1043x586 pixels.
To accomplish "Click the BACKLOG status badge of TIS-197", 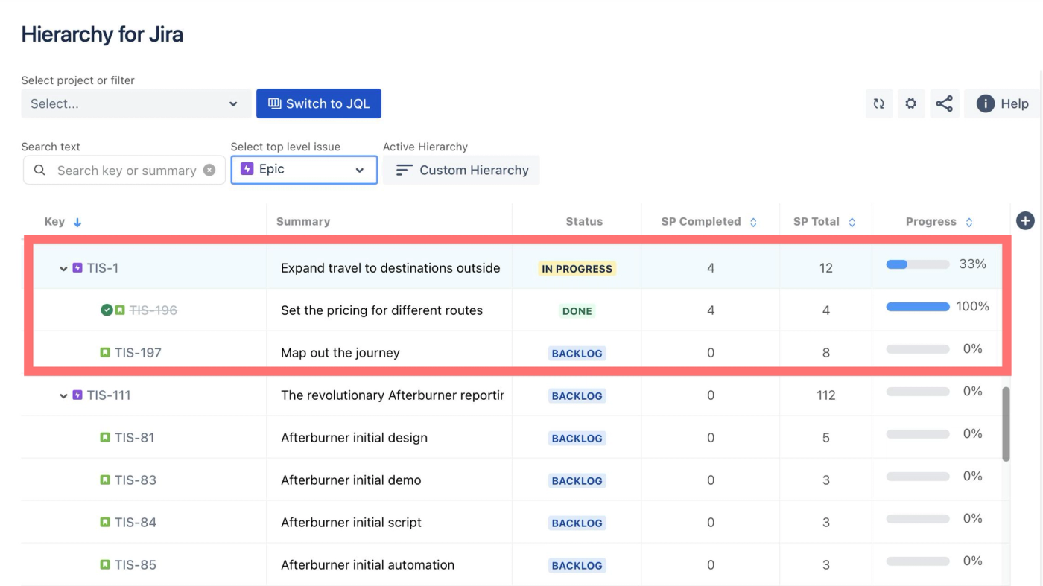I will [x=577, y=354].
